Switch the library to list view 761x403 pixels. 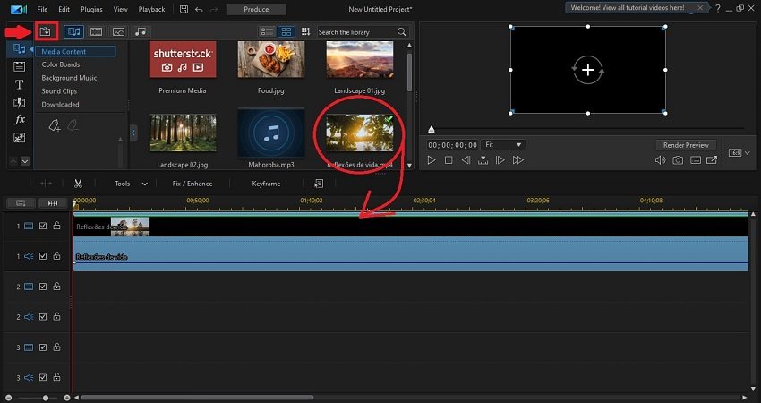[267, 31]
